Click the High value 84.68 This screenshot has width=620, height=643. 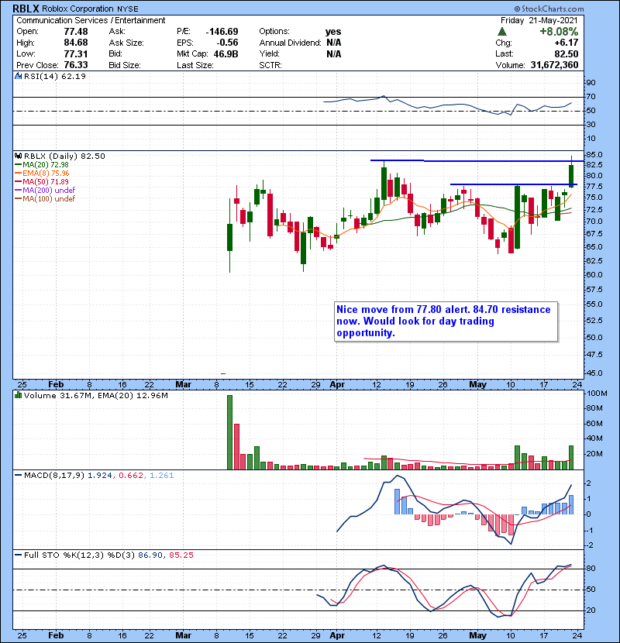pos(75,43)
